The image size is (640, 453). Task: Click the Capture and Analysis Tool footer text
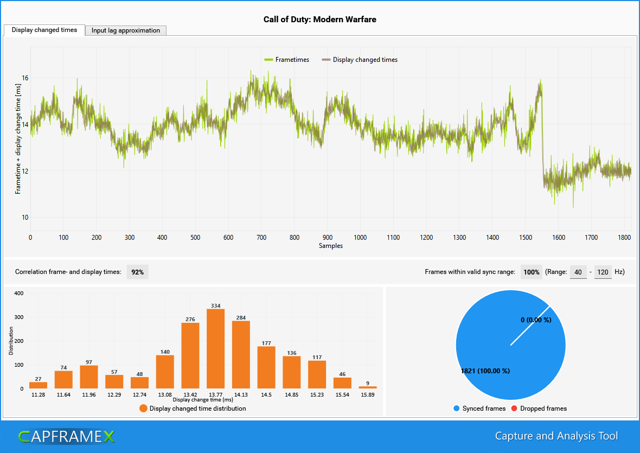pos(556,436)
